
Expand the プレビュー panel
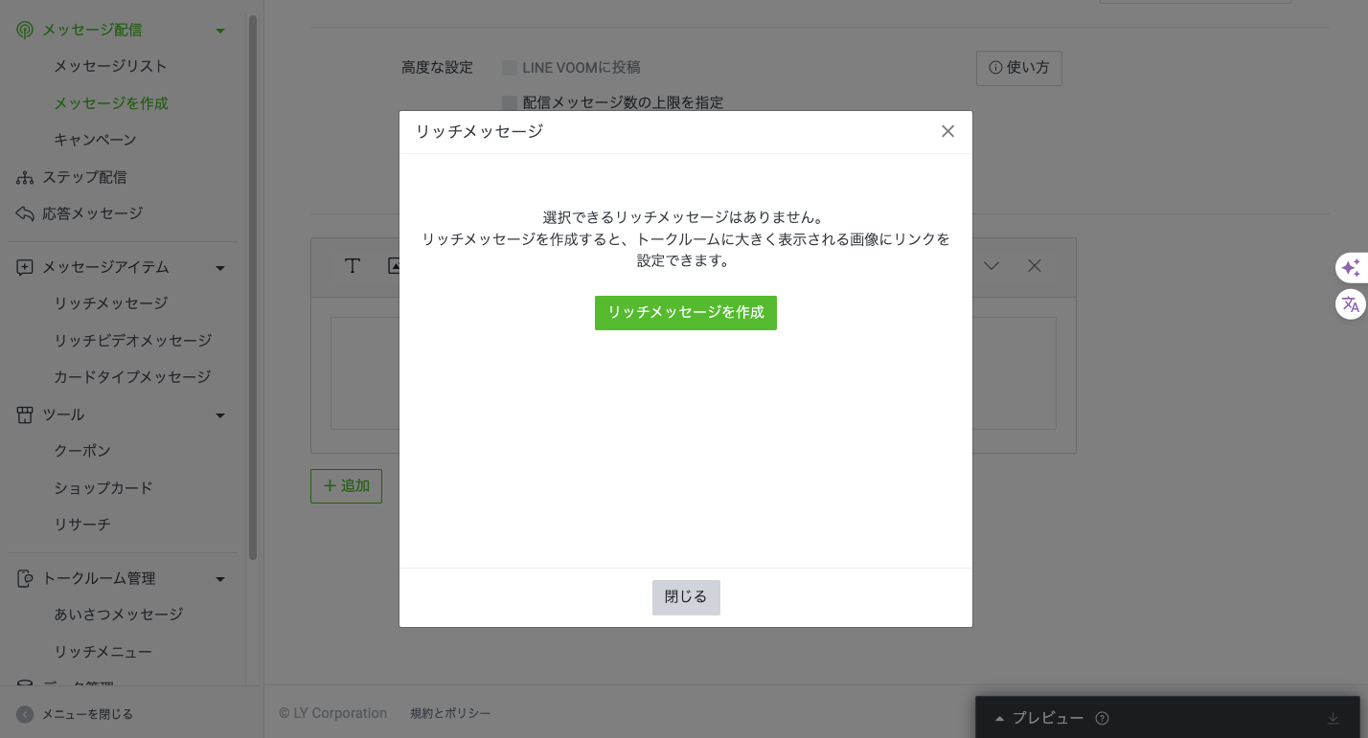coord(1039,719)
